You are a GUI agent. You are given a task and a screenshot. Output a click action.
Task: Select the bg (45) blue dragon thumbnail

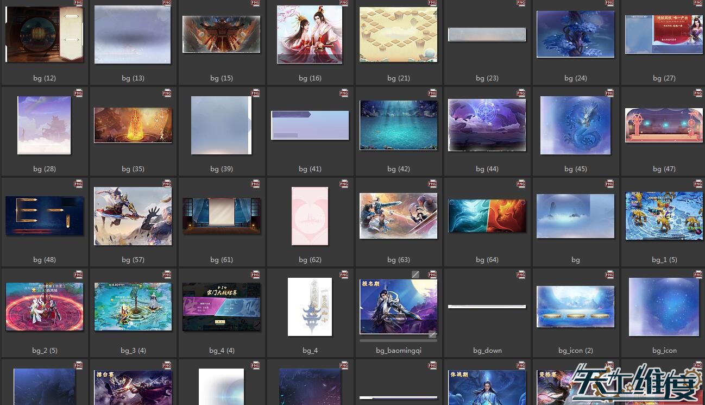point(575,126)
